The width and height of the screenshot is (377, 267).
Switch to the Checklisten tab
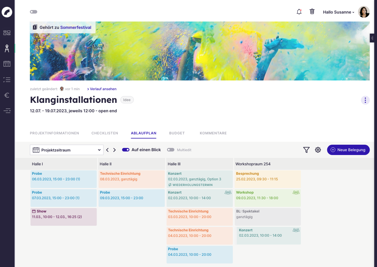pos(105,133)
